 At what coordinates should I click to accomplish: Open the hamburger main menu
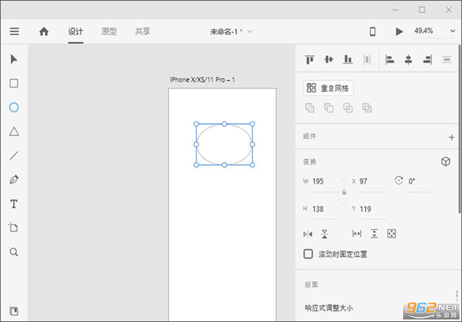coord(14,31)
